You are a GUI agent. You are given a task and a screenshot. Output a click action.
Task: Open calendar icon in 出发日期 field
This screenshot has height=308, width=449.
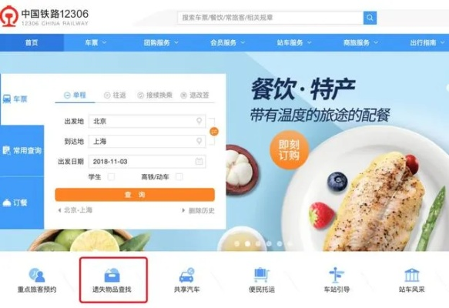point(199,162)
